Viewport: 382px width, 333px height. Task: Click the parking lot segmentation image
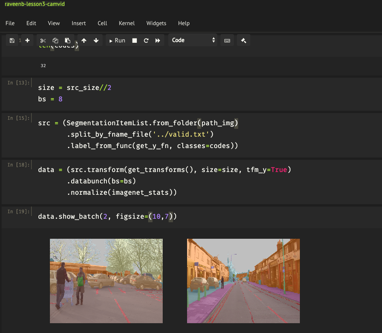(x=106, y=281)
